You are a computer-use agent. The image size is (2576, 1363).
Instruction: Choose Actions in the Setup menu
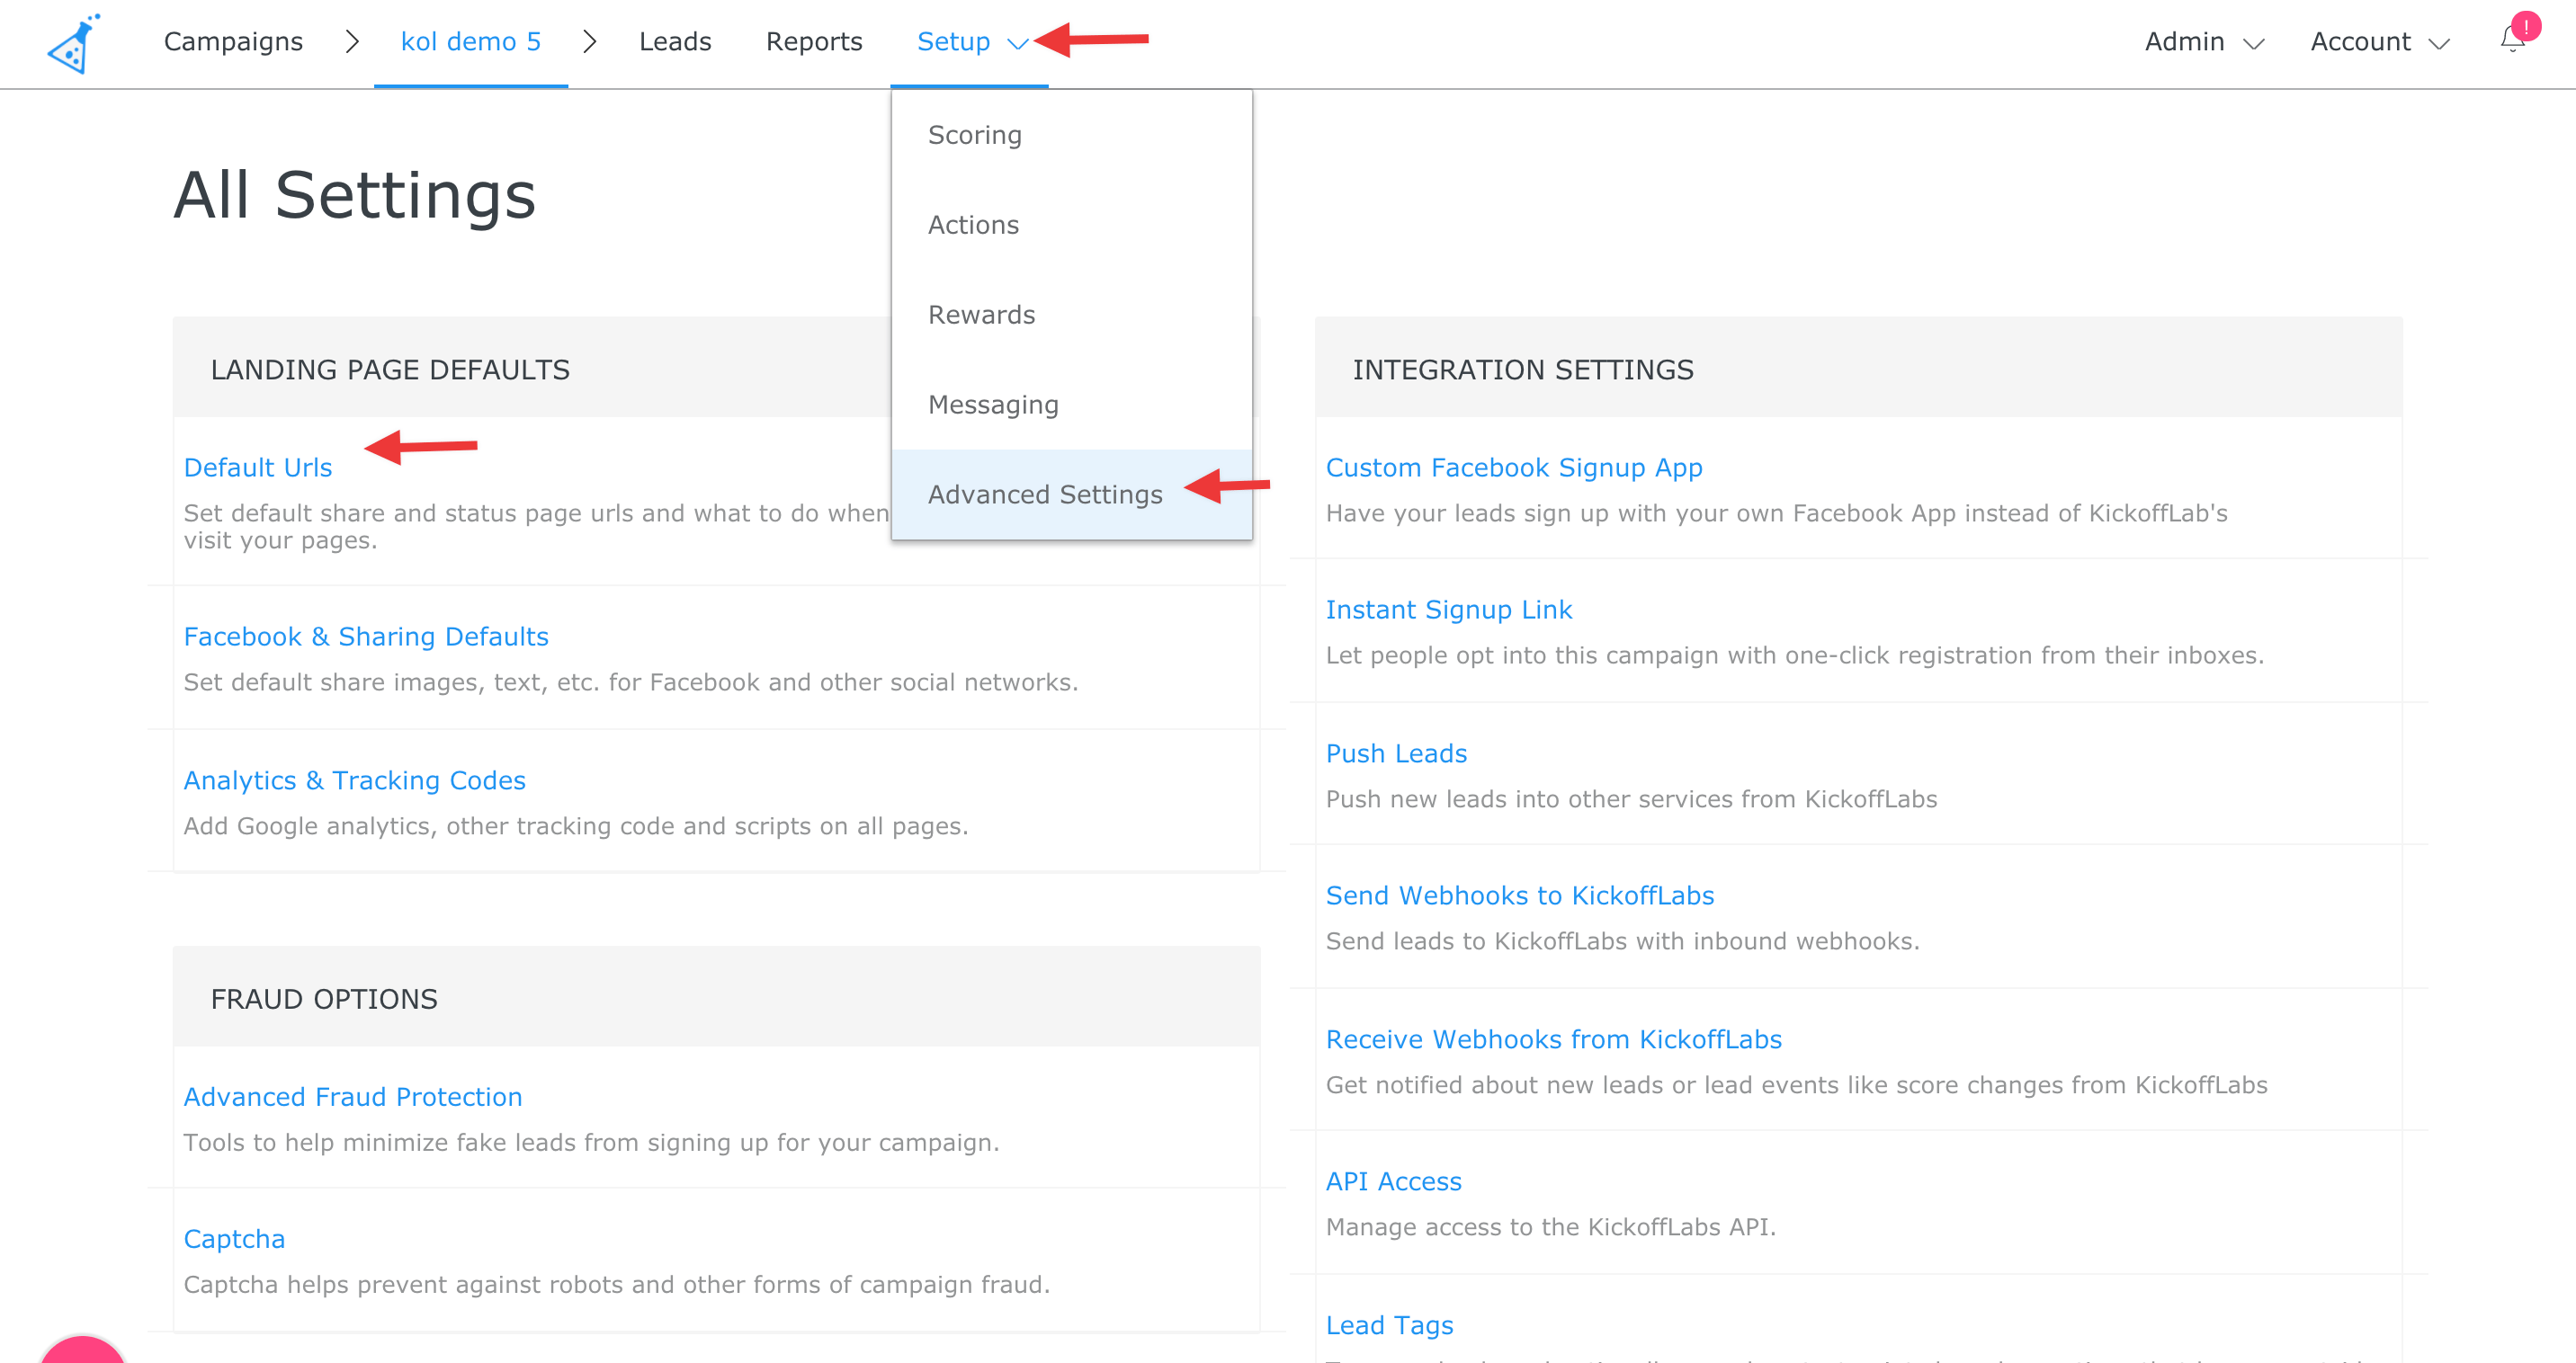click(973, 225)
